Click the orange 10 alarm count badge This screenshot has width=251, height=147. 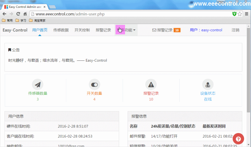point(177,30)
